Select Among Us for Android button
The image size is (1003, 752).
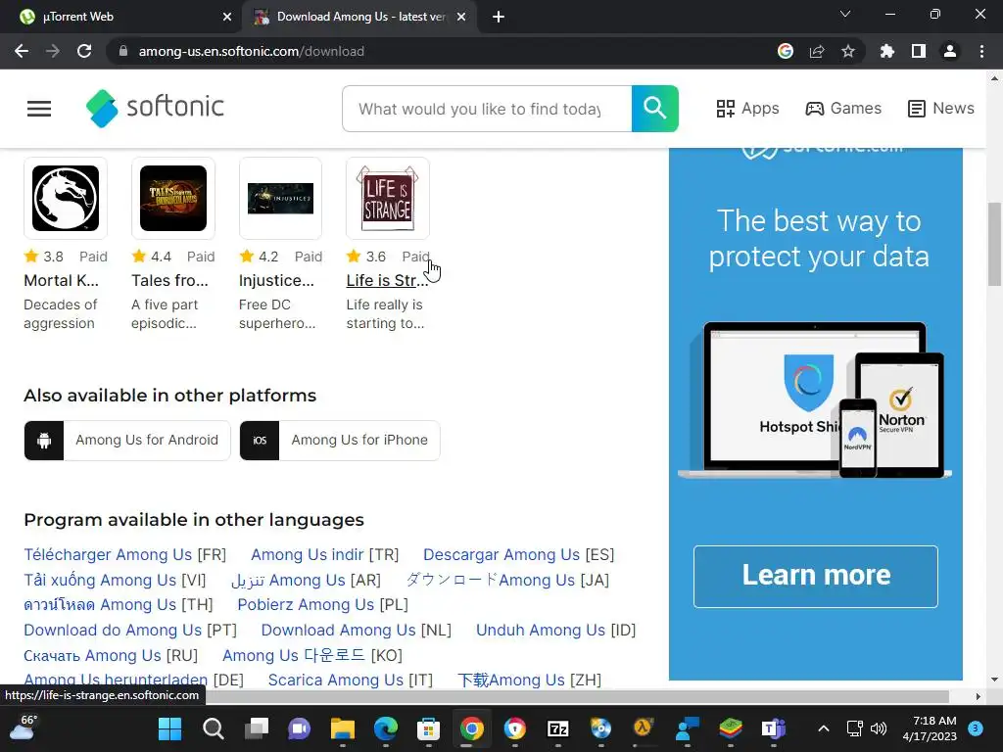pos(127,440)
